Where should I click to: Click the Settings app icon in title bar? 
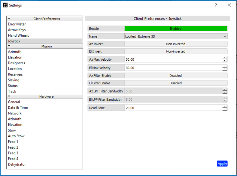pos(5,5)
